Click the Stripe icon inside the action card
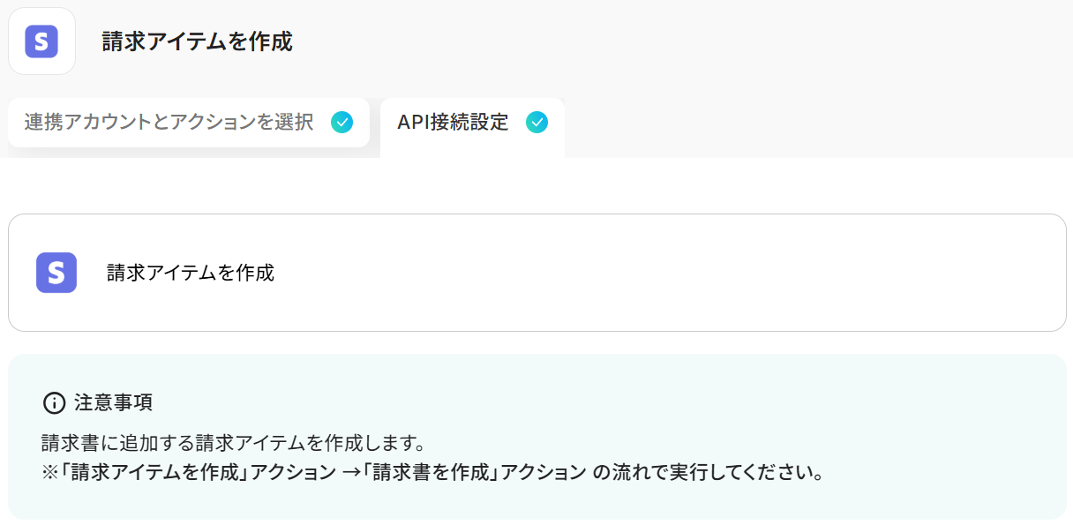 56,273
